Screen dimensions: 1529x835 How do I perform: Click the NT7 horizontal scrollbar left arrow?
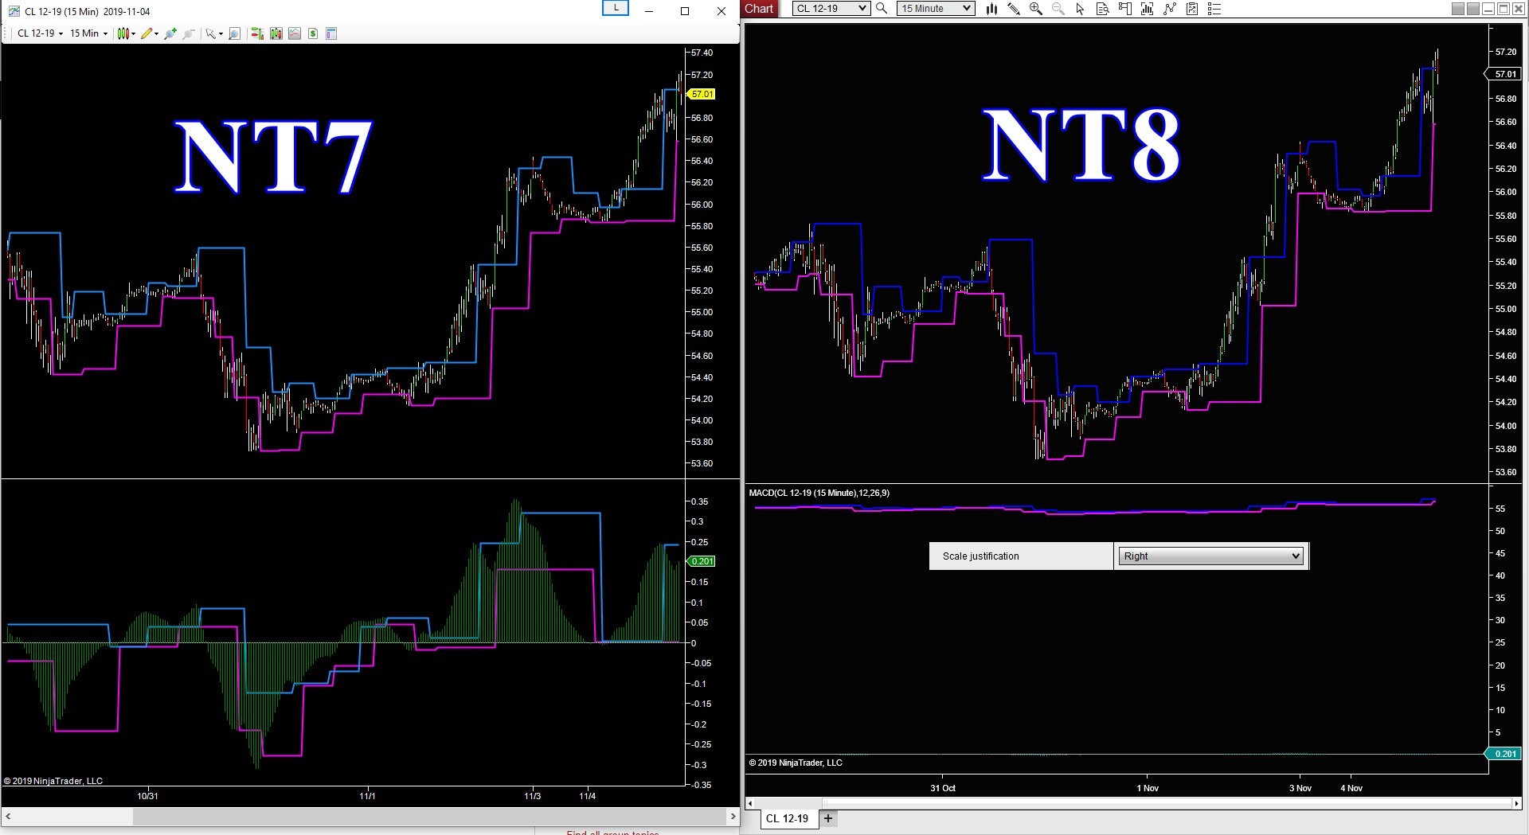click(8, 817)
